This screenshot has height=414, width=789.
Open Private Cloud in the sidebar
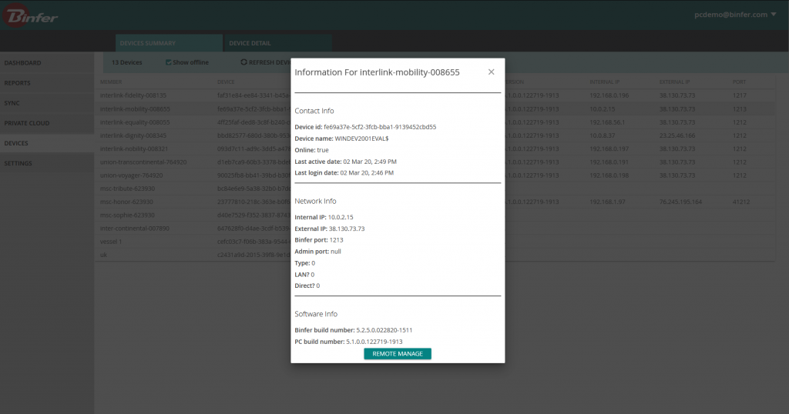click(47, 123)
